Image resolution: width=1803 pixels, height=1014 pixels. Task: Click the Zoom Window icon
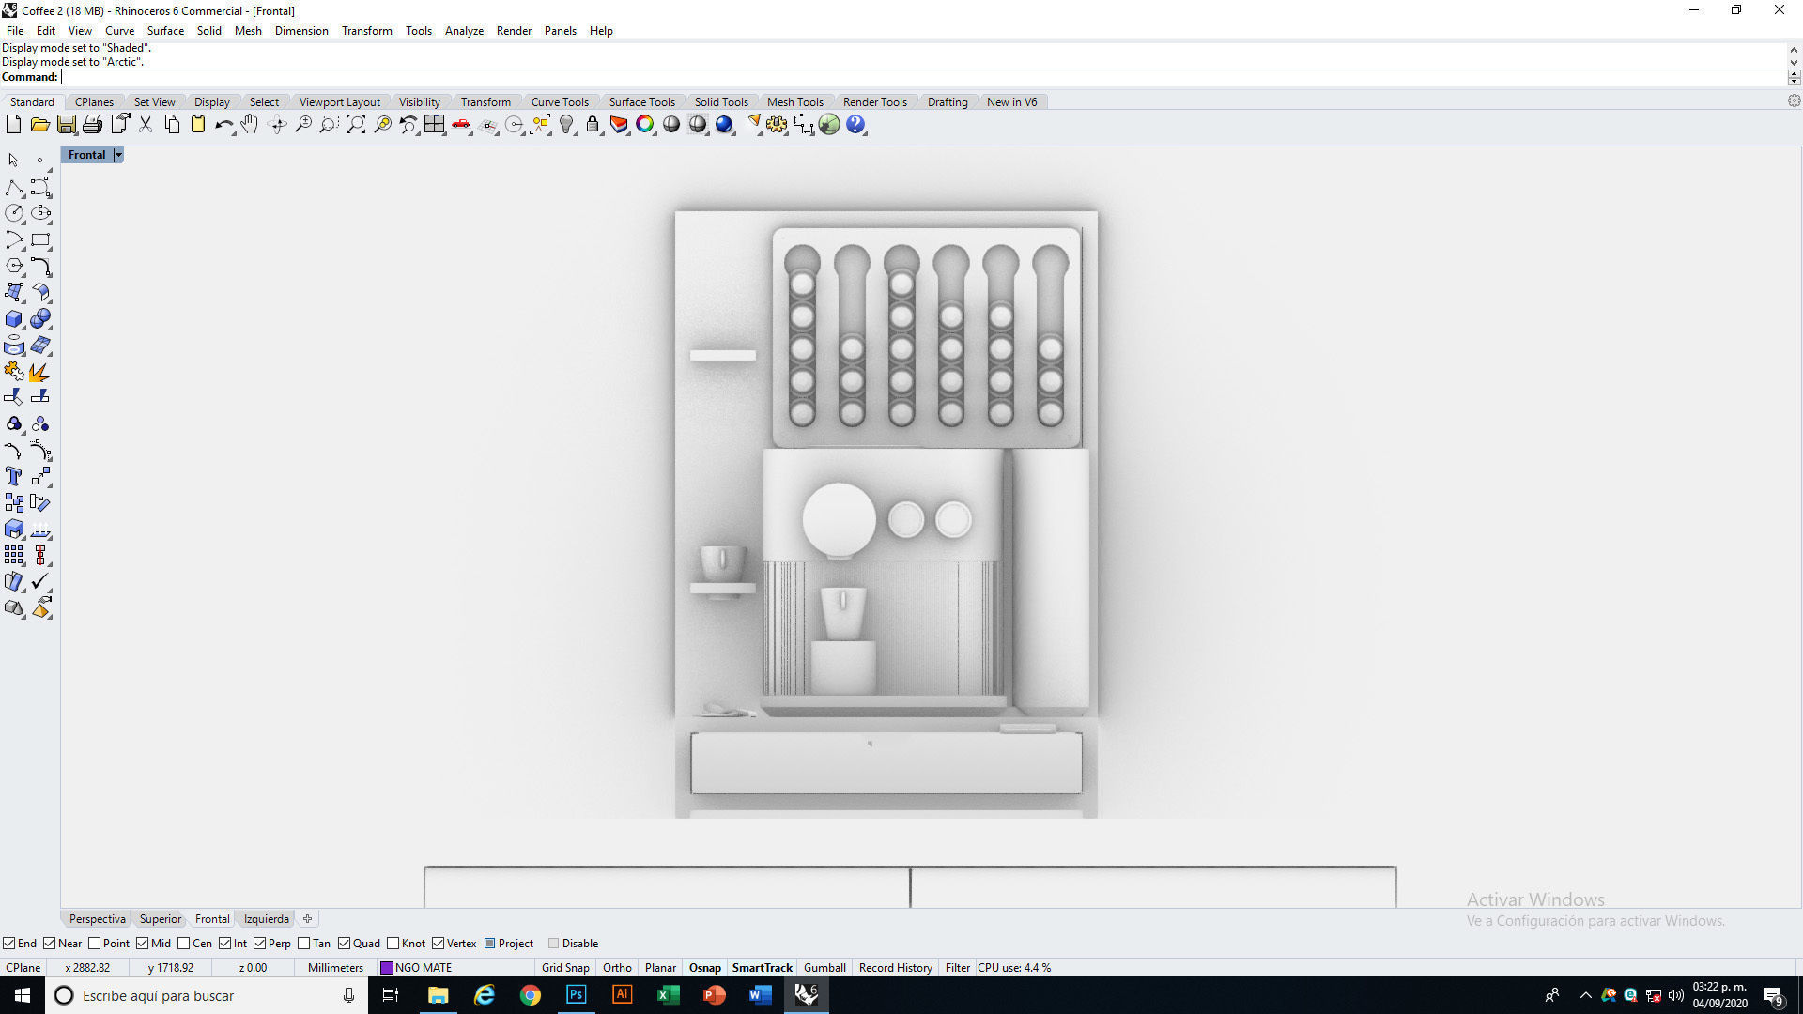[330, 125]
